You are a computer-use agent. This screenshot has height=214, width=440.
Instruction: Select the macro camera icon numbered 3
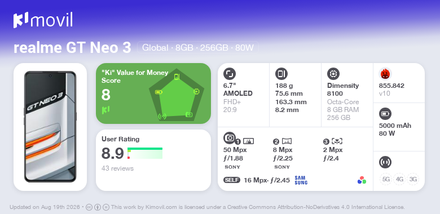pyautogui.click(x=333, y=141)
